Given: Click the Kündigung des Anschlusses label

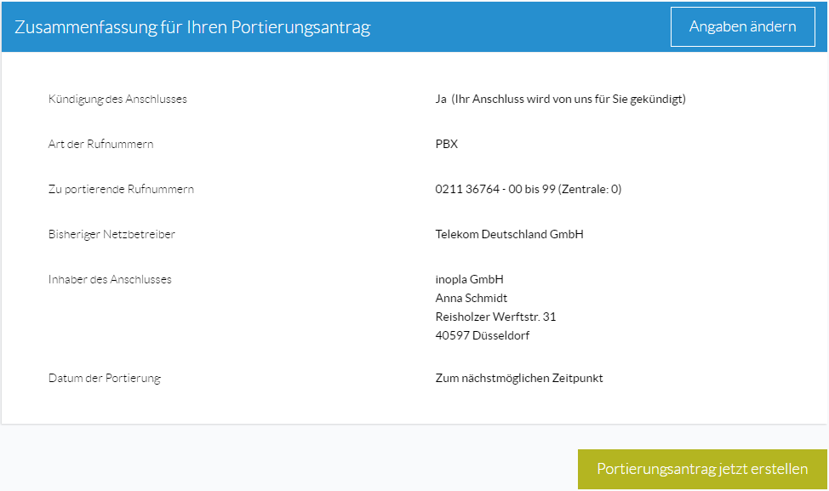Looking at the screenshot, I should 117,100.
